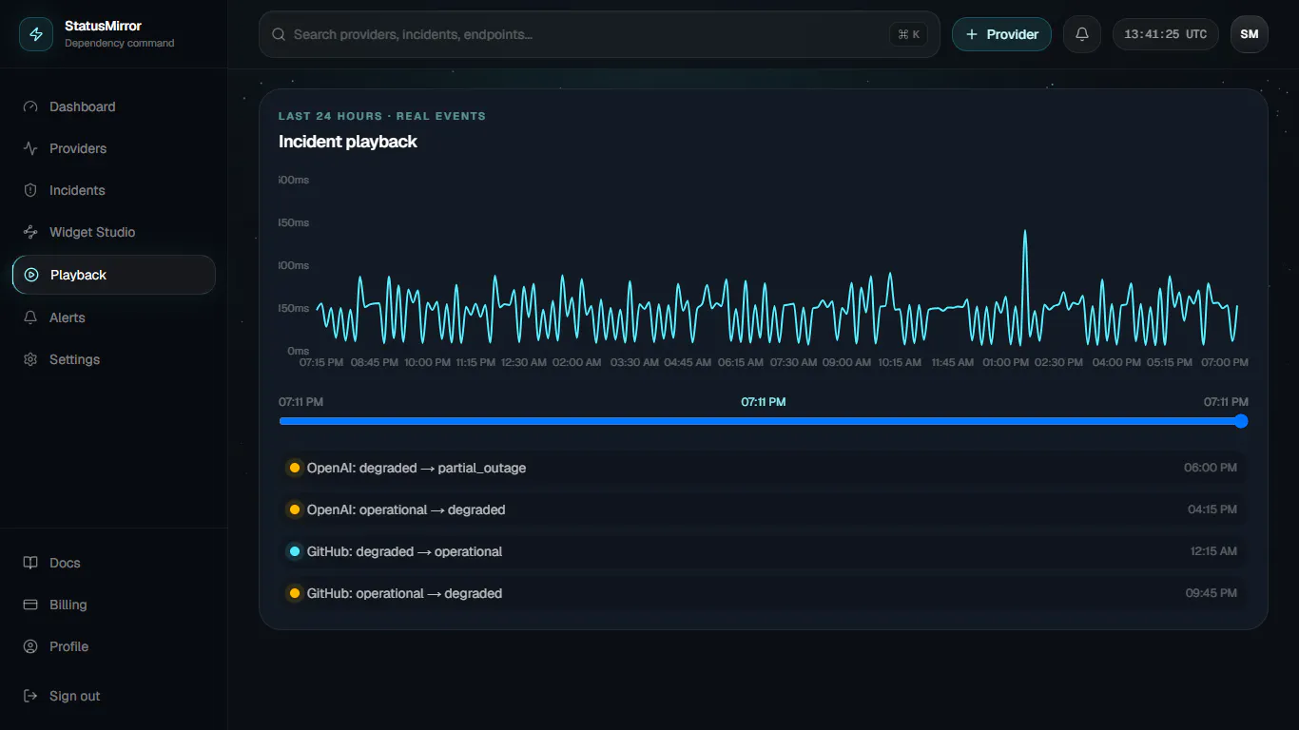Click the Billing card icon
Screen dimensions: 1299x730
pyautogui.click(x=30, y=605)
